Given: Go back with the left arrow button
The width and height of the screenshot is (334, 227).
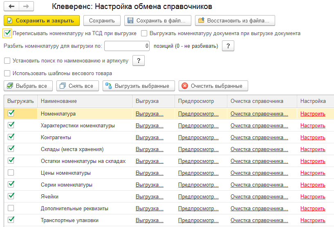Looking at the screenshot, I should [11, 7].
